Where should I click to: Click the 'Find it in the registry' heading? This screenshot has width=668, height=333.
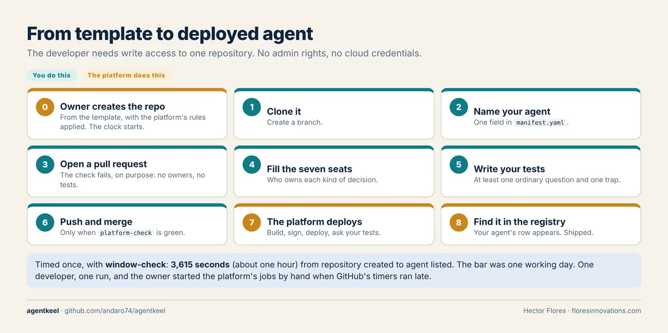point(519,222)
